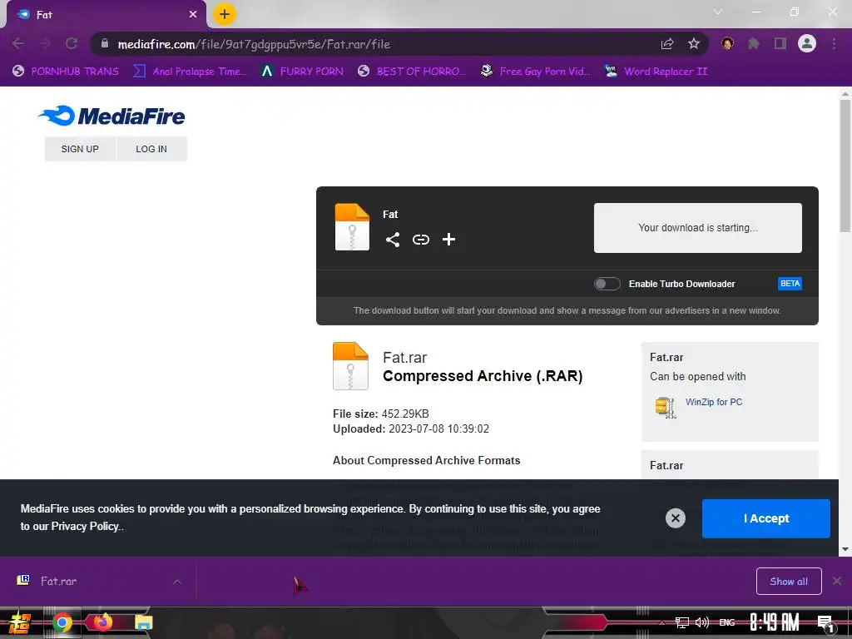Screen dimensions: 852x639
Task: Open the Word Replacer II bookmark
Action: [x=656, y=72]
